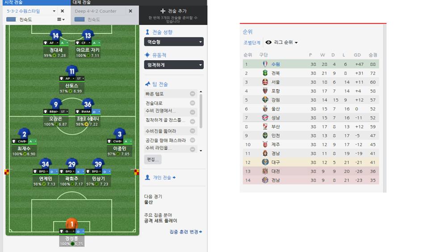Click the blue 친숙도 familiarity bar
Screen dimensions: 429x252
click(x=11, y=20)
